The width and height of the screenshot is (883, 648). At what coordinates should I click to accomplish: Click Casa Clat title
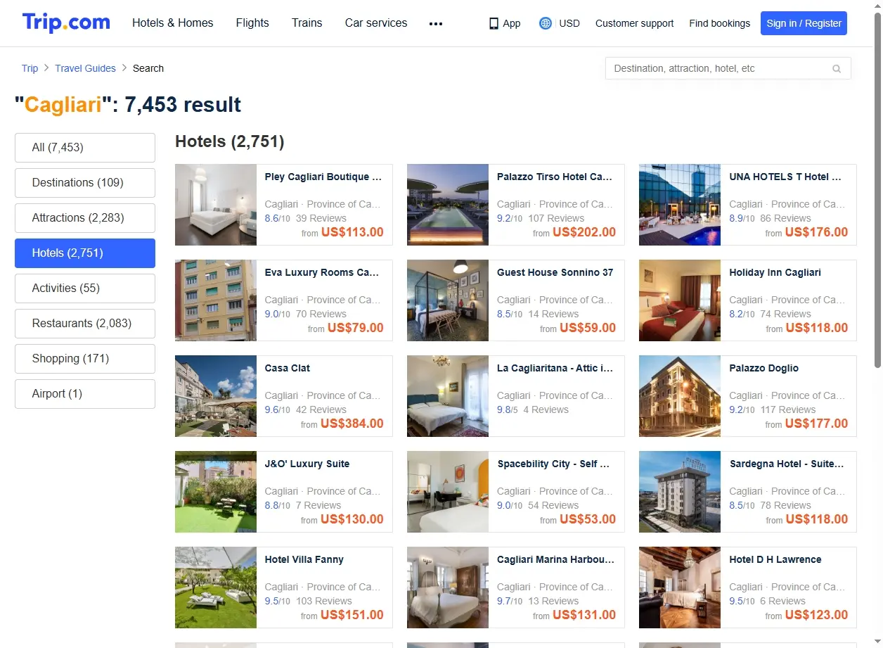pyautogui.click(x=287, y=368)
